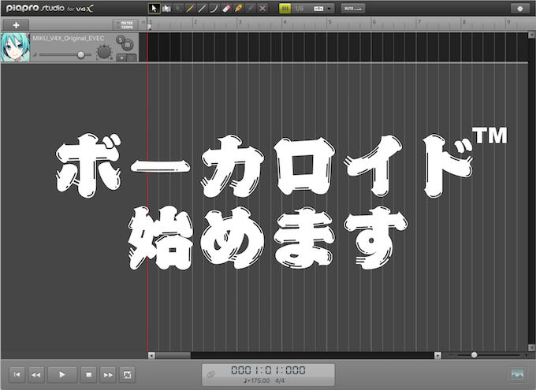Click the track volume slider knob
The image size is (536, 390).
tap(80, 54)
